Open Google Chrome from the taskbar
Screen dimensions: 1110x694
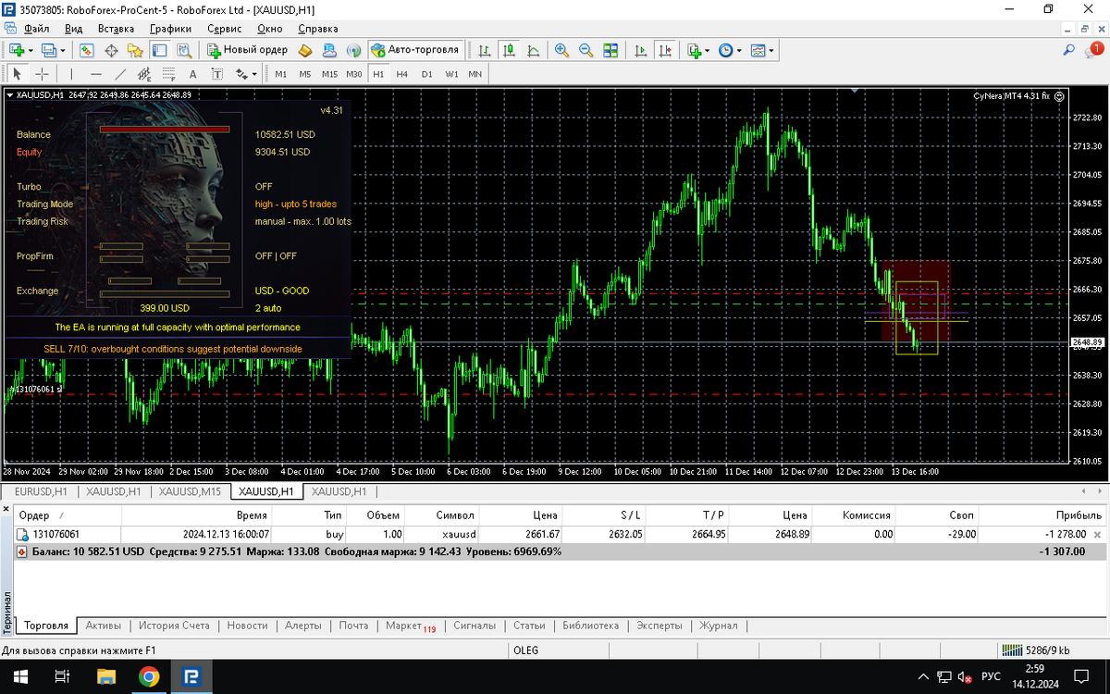coord(148,676)
